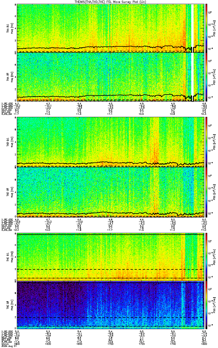The image size is (218, 348).
Task: Select the THE B-perpendicular freq [Hz] axis label
Action: click(x=12, y=256)
